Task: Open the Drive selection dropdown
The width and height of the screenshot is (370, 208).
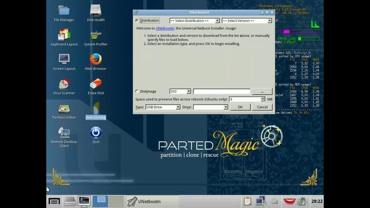Action: [x=210, y=107]
